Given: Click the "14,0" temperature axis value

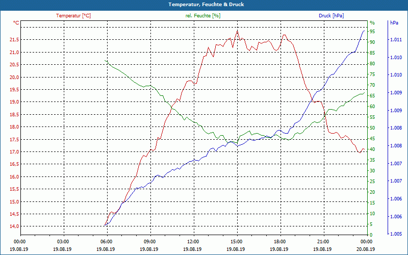Looking at the screenshot, I should click(x=14, y=226).
